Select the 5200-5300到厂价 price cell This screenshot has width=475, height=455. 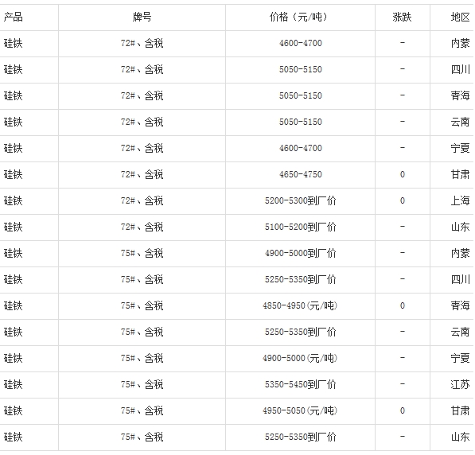click(x=300, y=200)
